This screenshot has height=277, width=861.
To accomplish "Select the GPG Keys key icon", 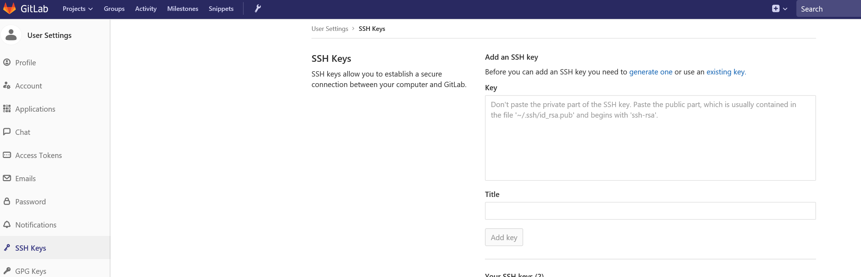I will (x=7, y=270).
